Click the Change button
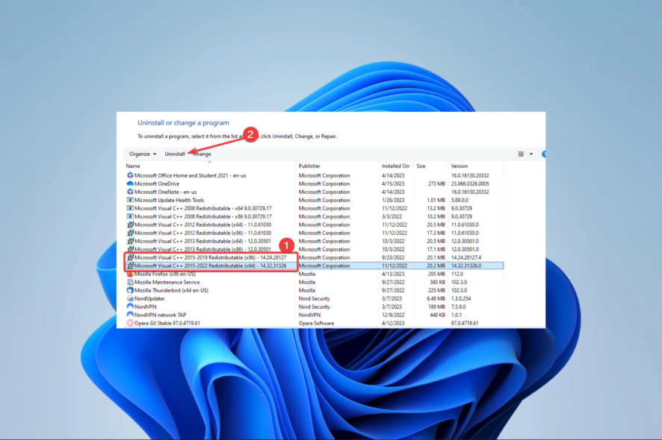 201,154
